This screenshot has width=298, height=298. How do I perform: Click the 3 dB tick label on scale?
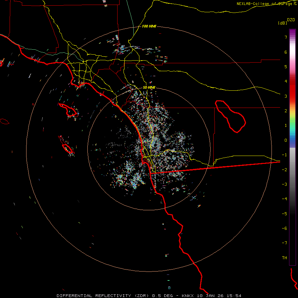[286, 96]
